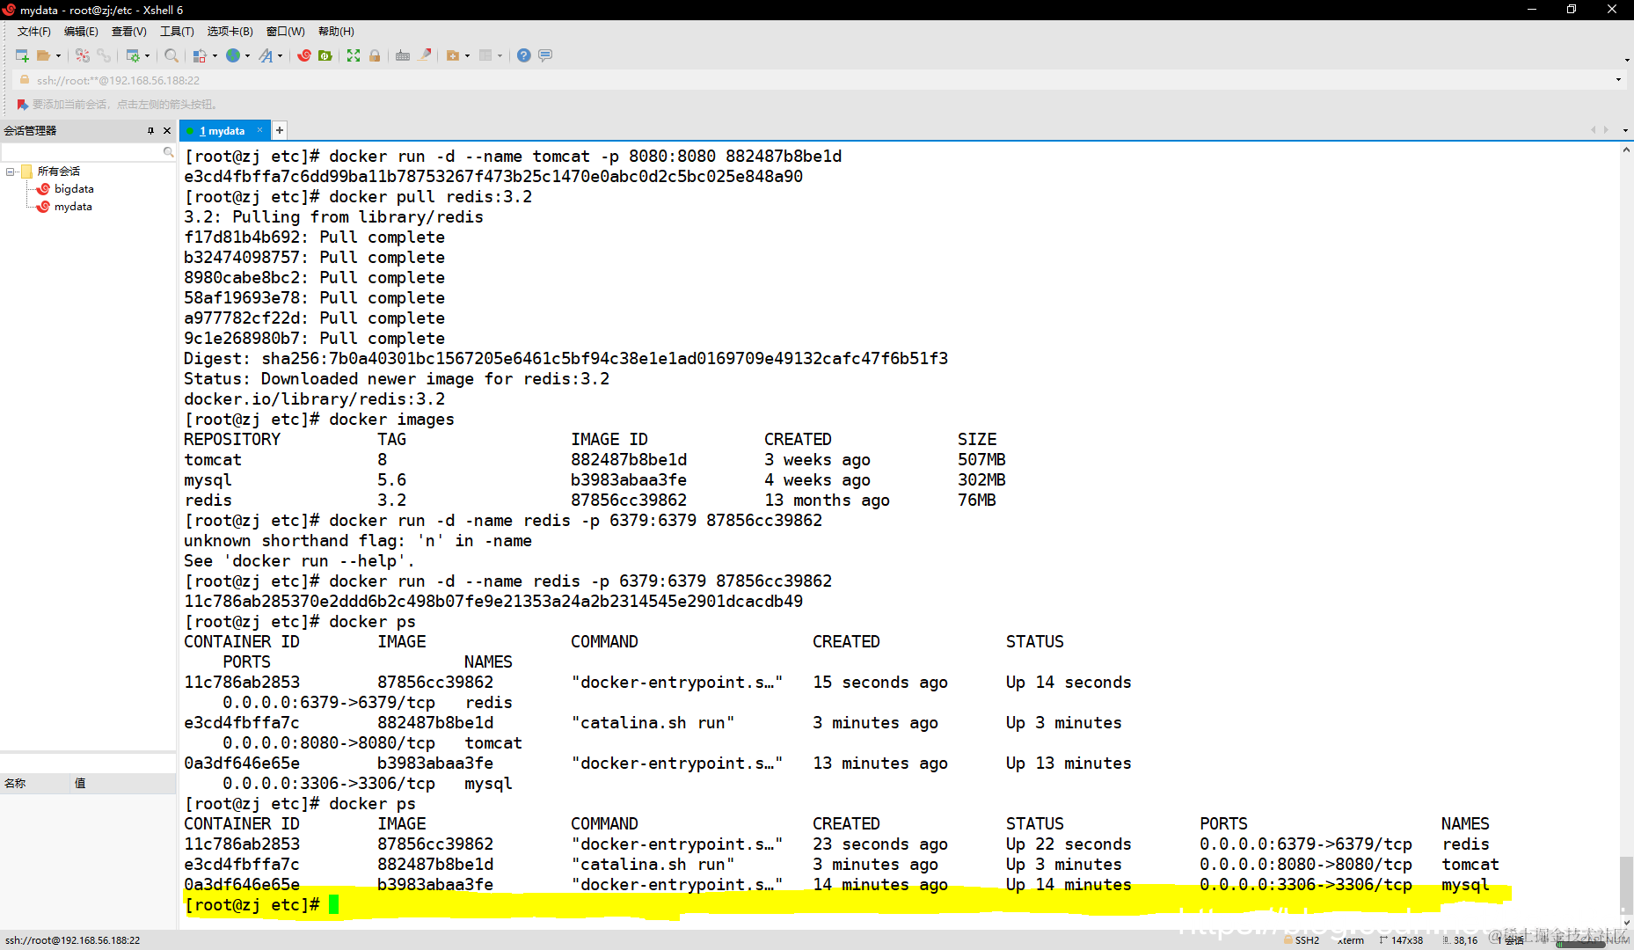The width and height of the screenshot is (1634, 950).
Task: Click the speech bubble feedback icon
Action: pos(545,55)
